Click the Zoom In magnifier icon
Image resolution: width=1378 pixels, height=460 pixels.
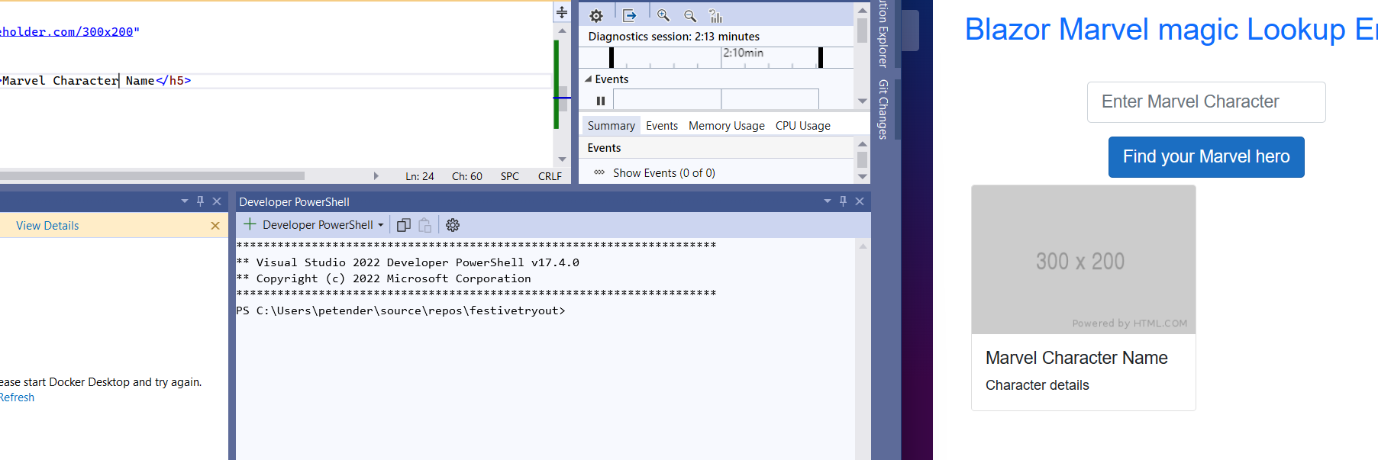click(663, 16)
